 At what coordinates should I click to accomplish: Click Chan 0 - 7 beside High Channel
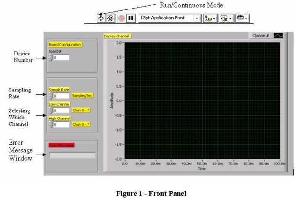(81, 124)
